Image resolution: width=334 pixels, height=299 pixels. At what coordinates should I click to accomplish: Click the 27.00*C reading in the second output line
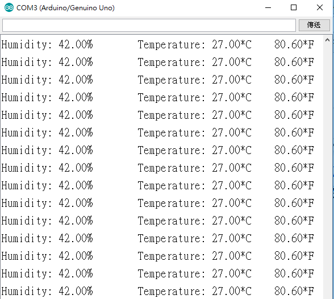[232, 62]
